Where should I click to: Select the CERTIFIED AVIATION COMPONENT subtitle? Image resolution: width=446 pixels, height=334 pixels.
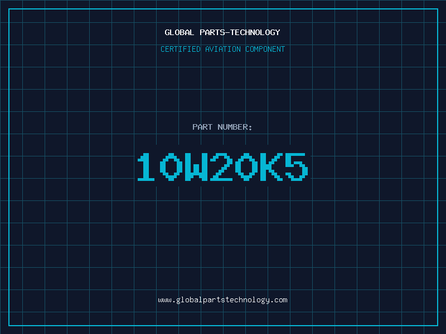coord(222,49)
